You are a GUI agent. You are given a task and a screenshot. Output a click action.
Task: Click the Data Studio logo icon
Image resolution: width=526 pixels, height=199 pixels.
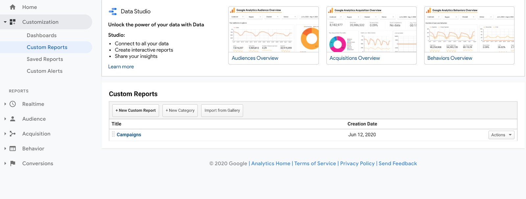pyautogui.click(x=113, y=11)
